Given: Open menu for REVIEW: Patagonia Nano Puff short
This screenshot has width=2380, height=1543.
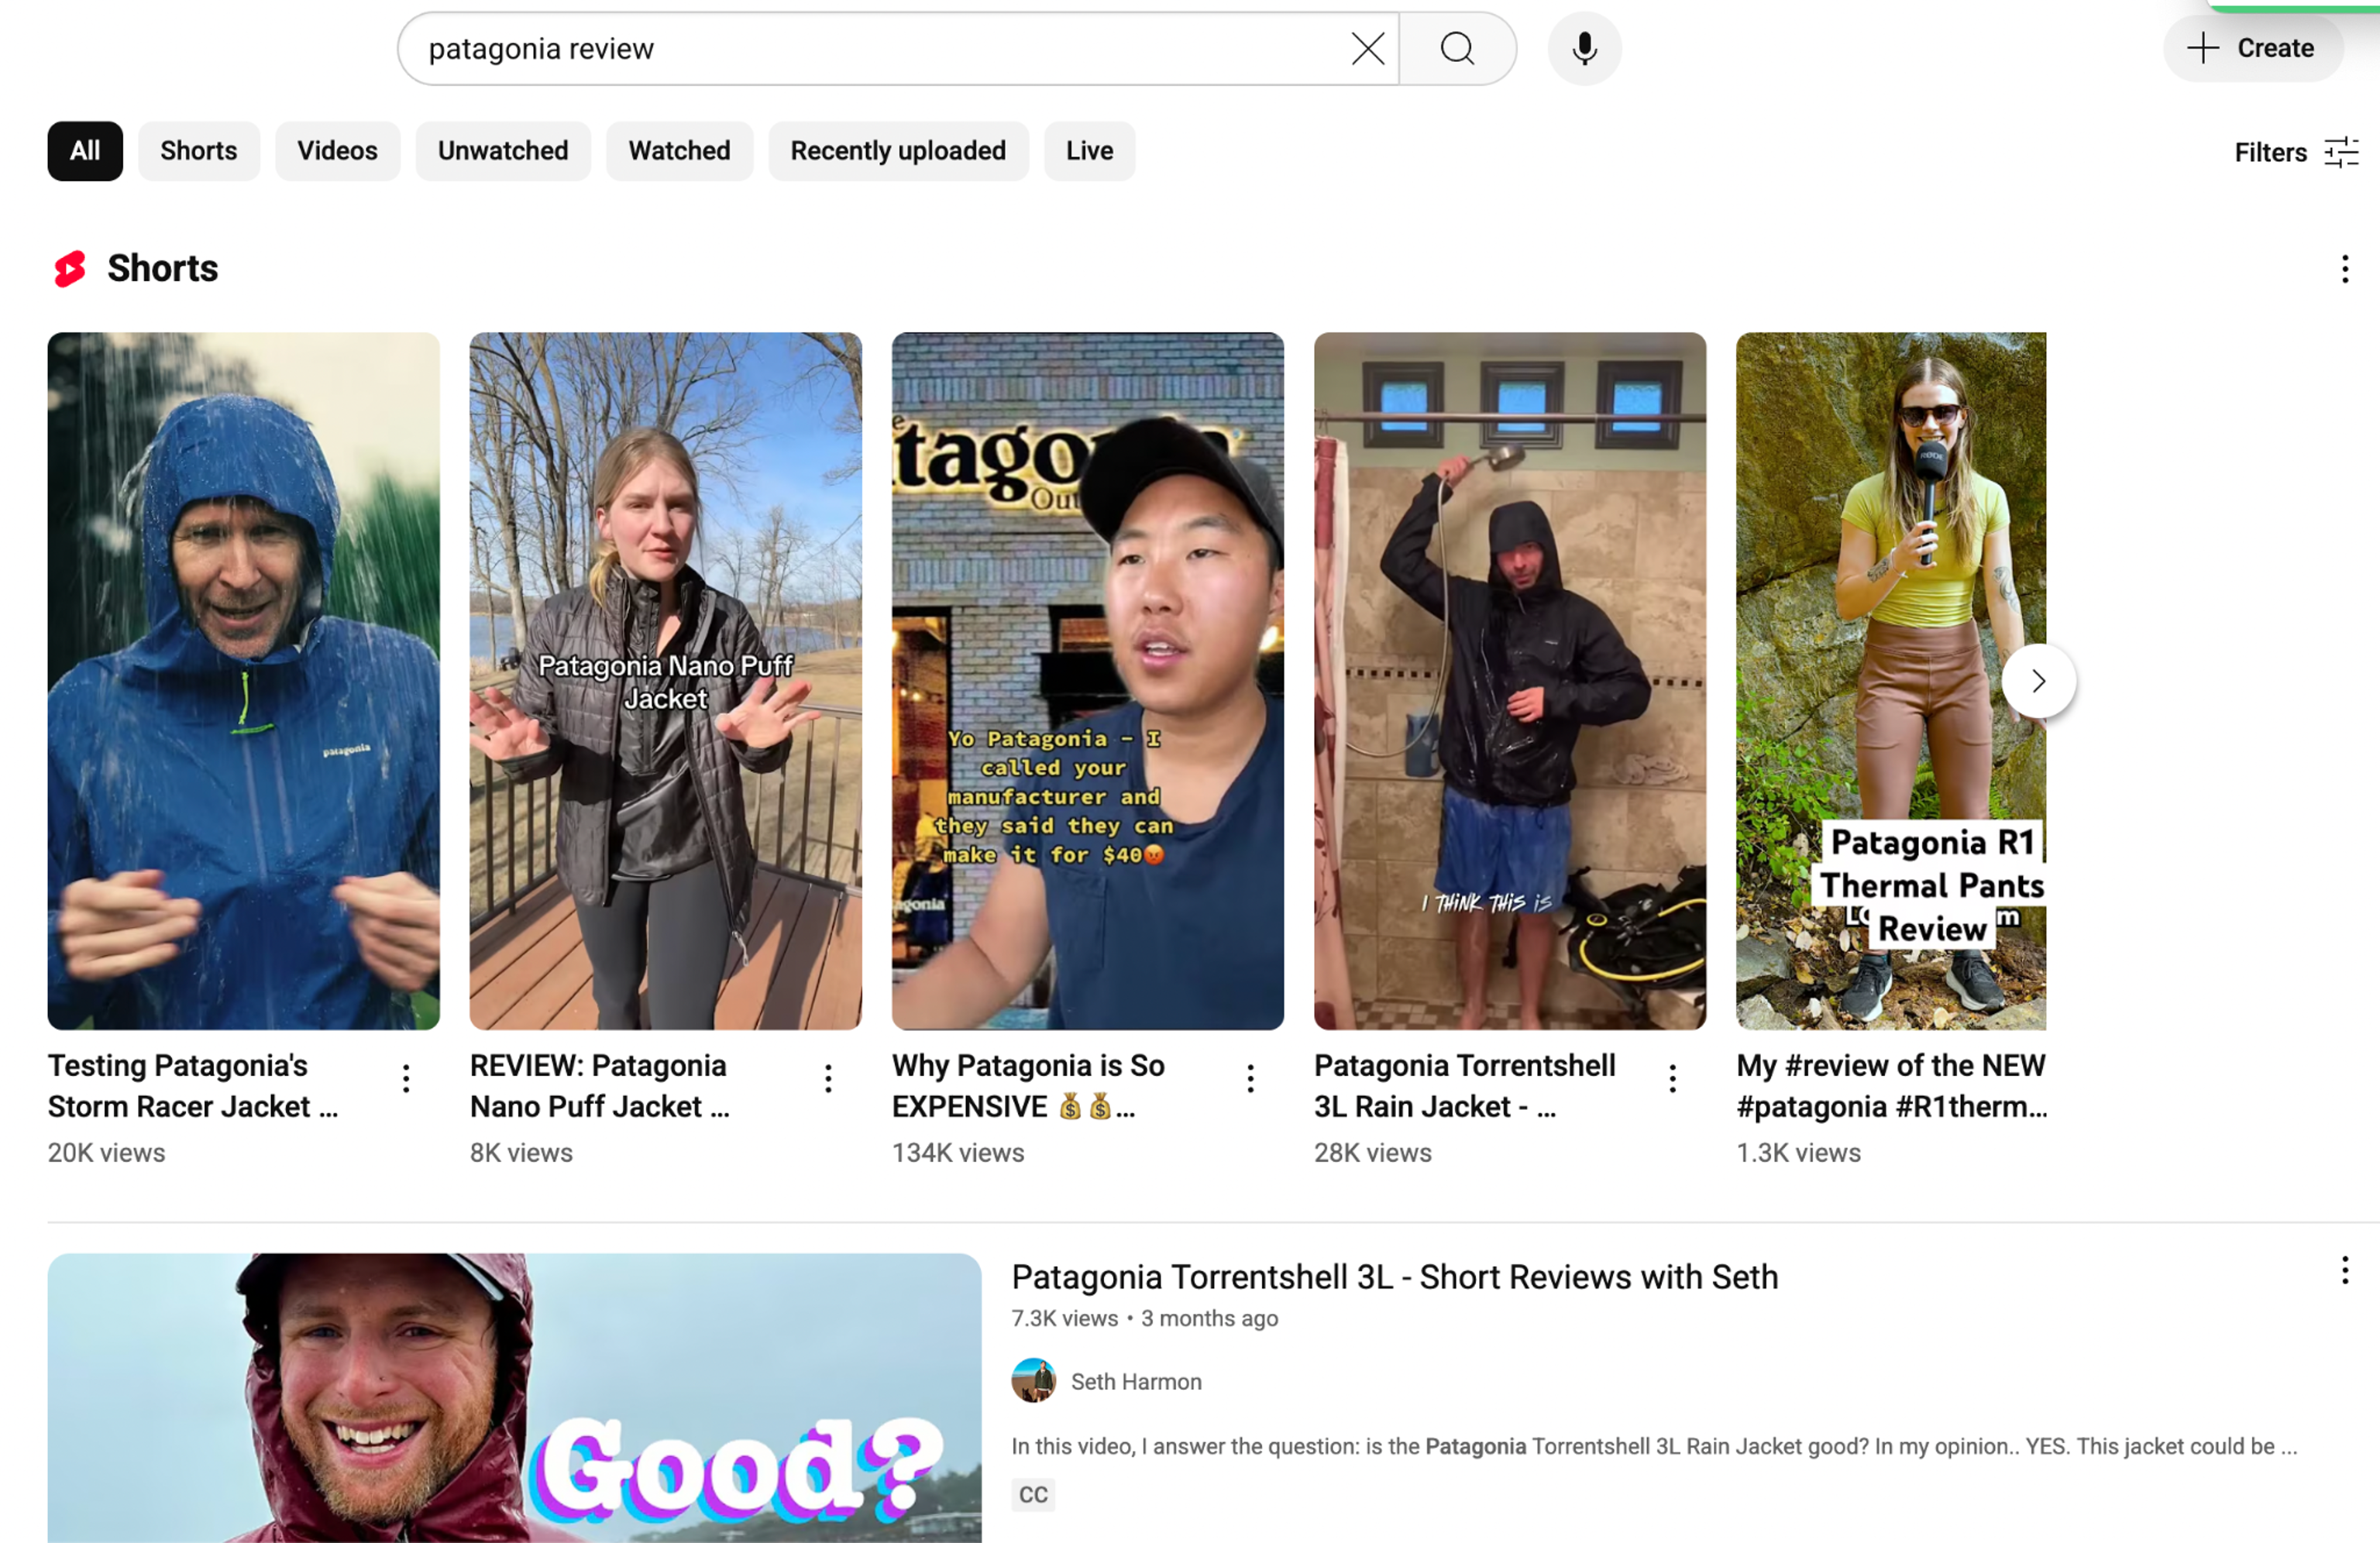Looking at the screenshot, I should pyautogui.click(x=828, y=1078).
